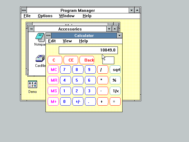Click the 4 digit key
The image size is (189, 142).
(66, 80)
